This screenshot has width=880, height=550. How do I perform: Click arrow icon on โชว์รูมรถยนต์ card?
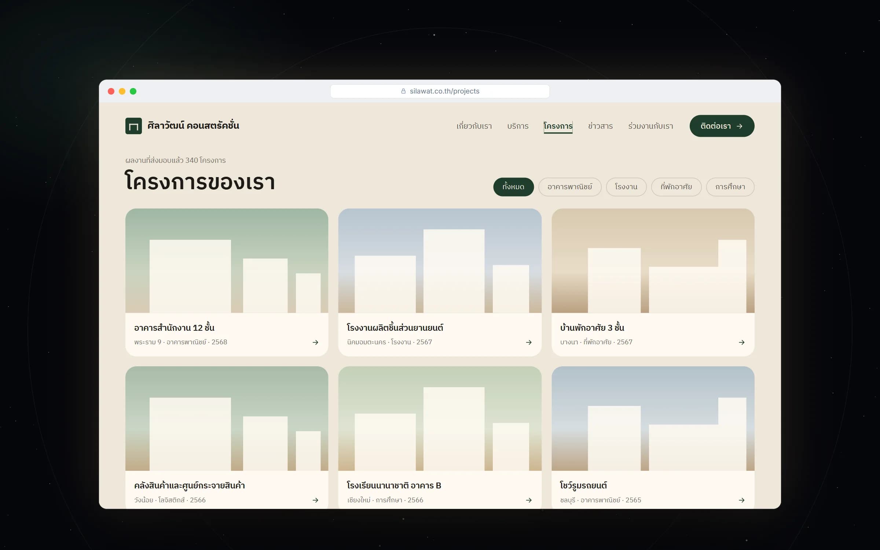click(x=742, y=500)
